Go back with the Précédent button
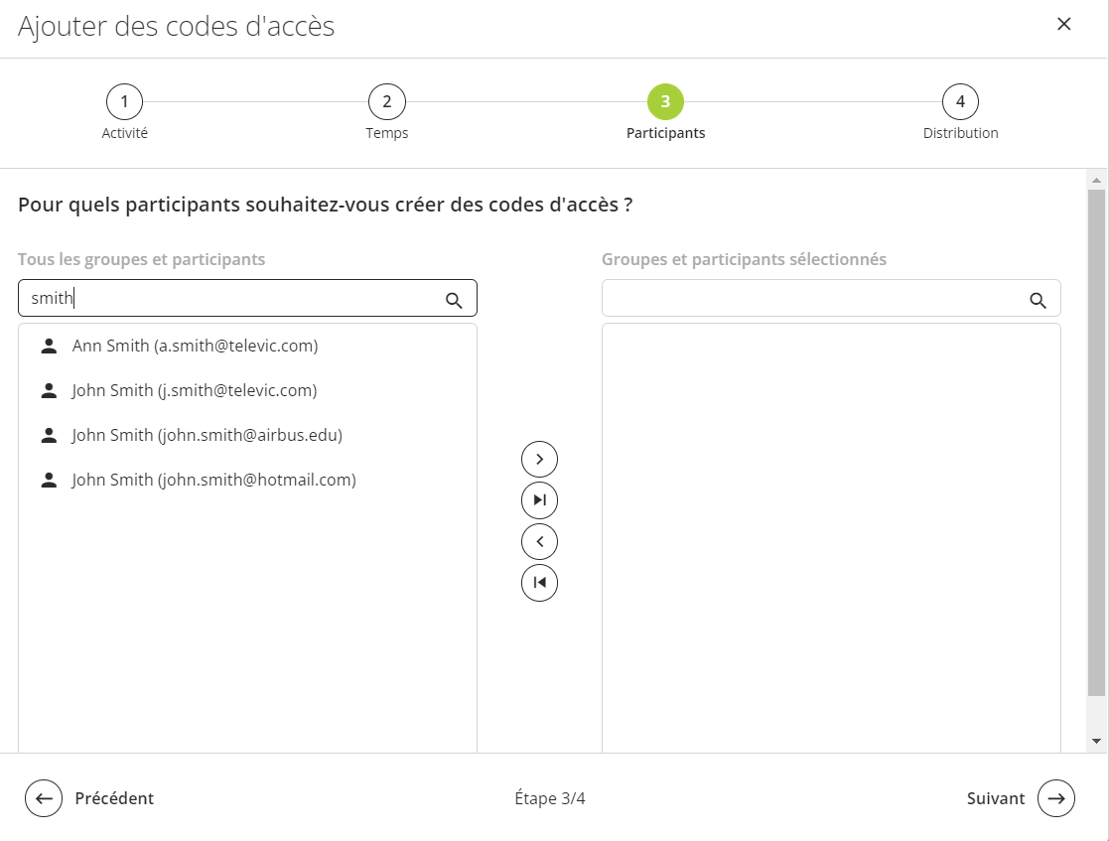 point(89,798)
